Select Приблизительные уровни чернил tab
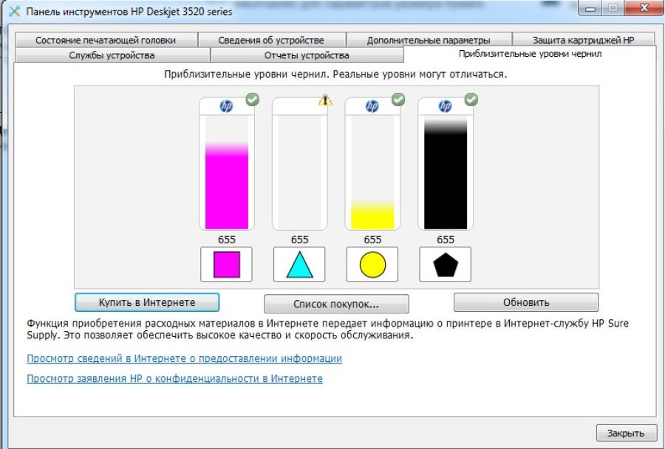 (x=530, y=54)
